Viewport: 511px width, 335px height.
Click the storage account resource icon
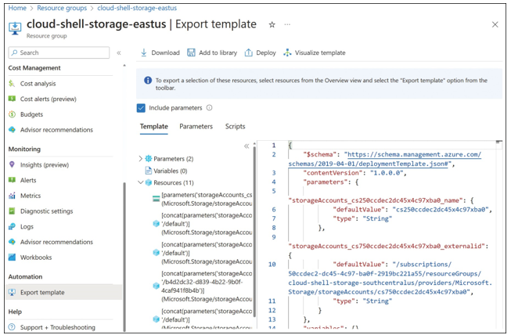[x=156, y=199]
